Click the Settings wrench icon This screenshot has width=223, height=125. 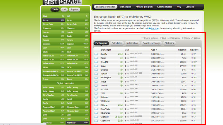(192, 38)
